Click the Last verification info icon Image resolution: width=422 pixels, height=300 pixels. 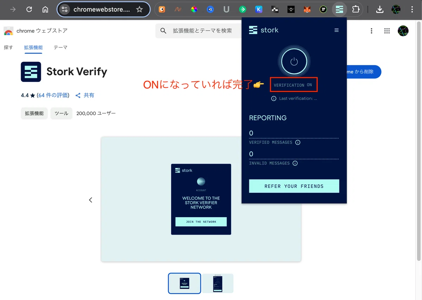click(274, 98)
